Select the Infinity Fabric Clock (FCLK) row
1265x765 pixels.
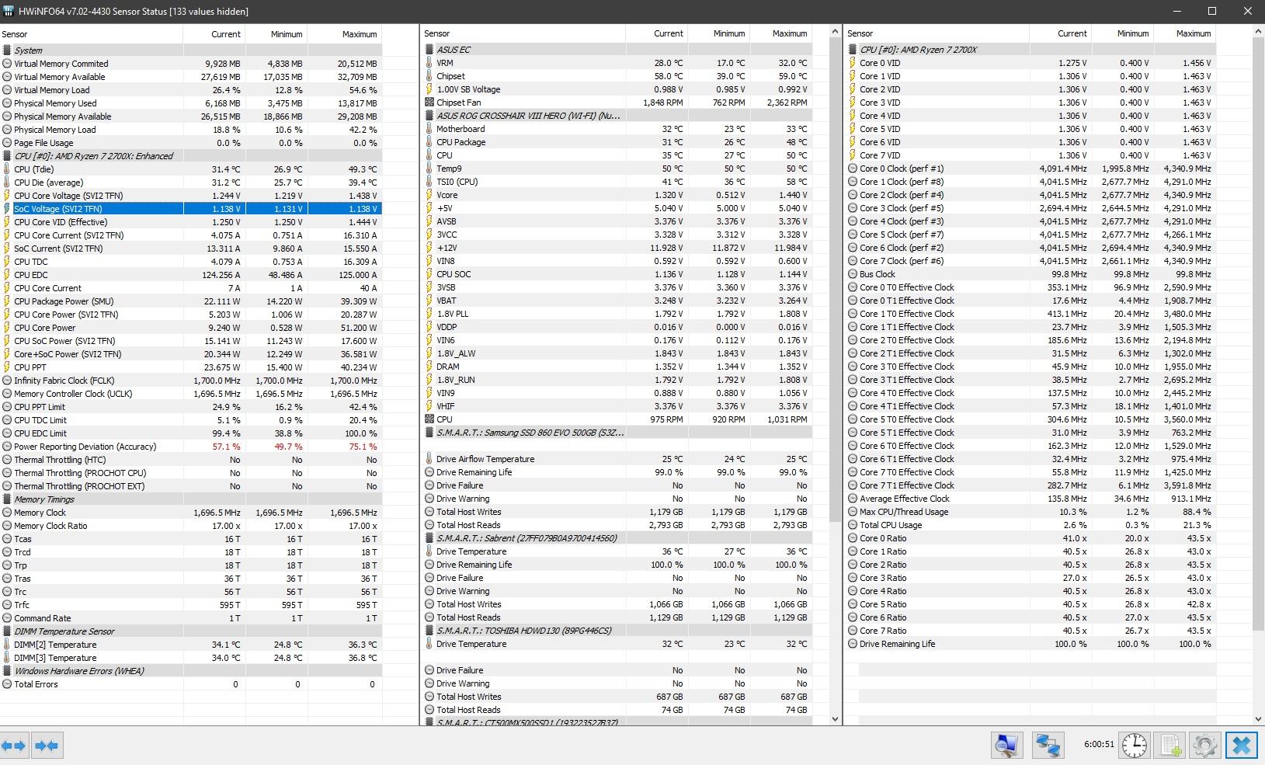pyautogui.click(x=191, y=381)
